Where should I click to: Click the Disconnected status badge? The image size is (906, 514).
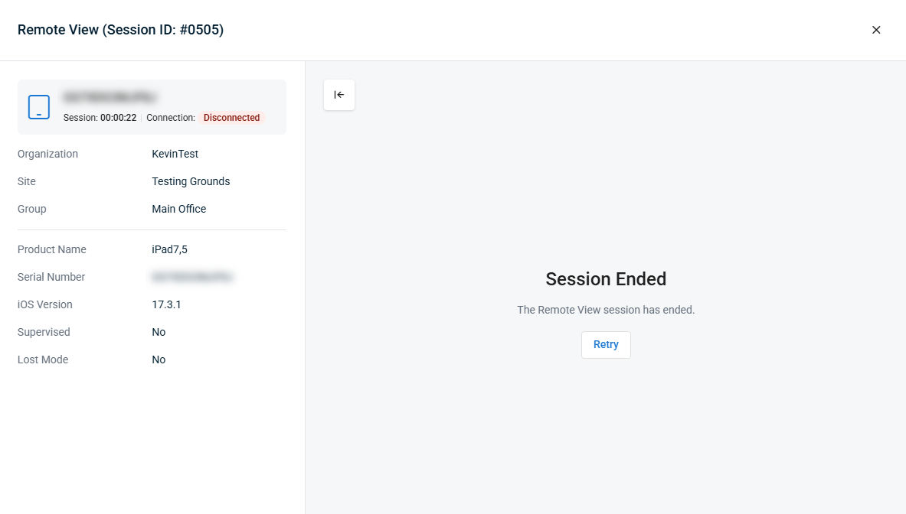point(231,118)
